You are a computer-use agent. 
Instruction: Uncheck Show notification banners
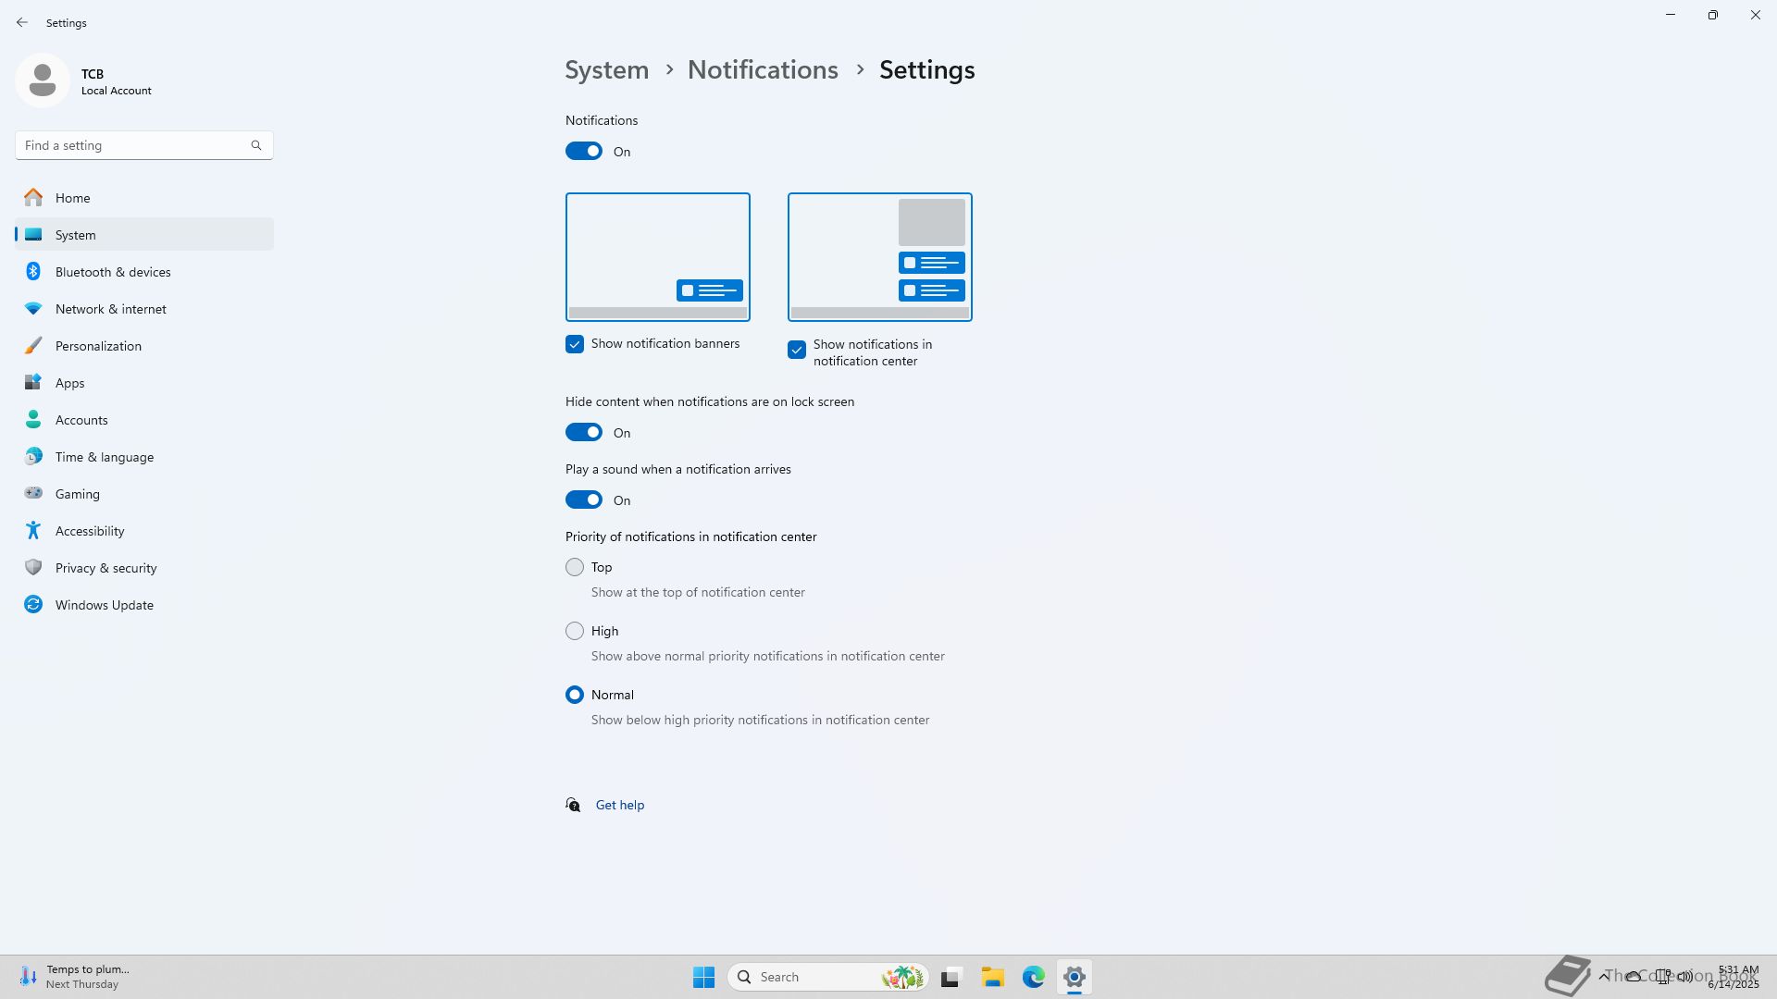(x=575, y=344)
